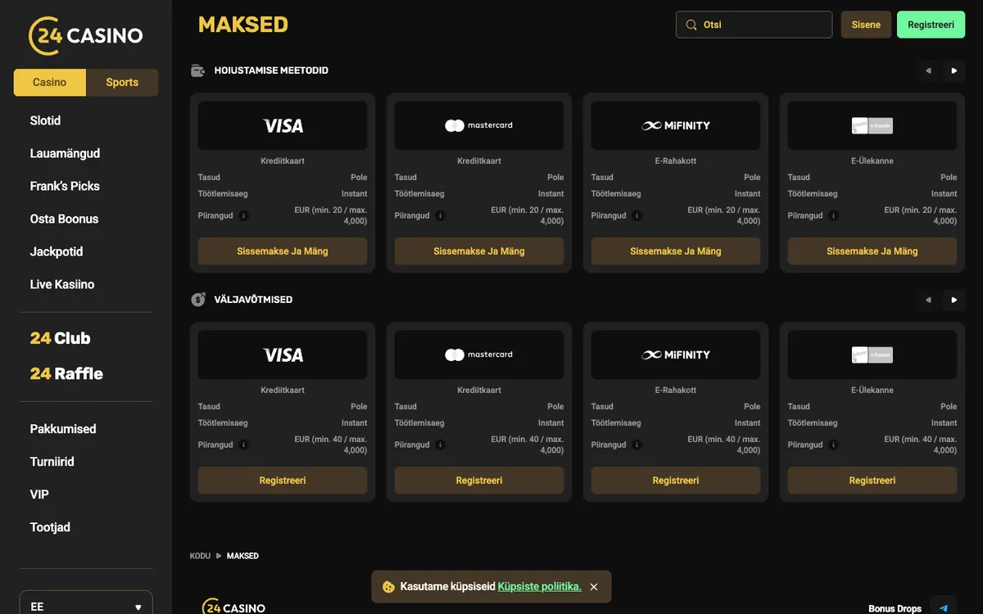Open limits info icon on Visa deposit card
983x614 pixels.
244,216
